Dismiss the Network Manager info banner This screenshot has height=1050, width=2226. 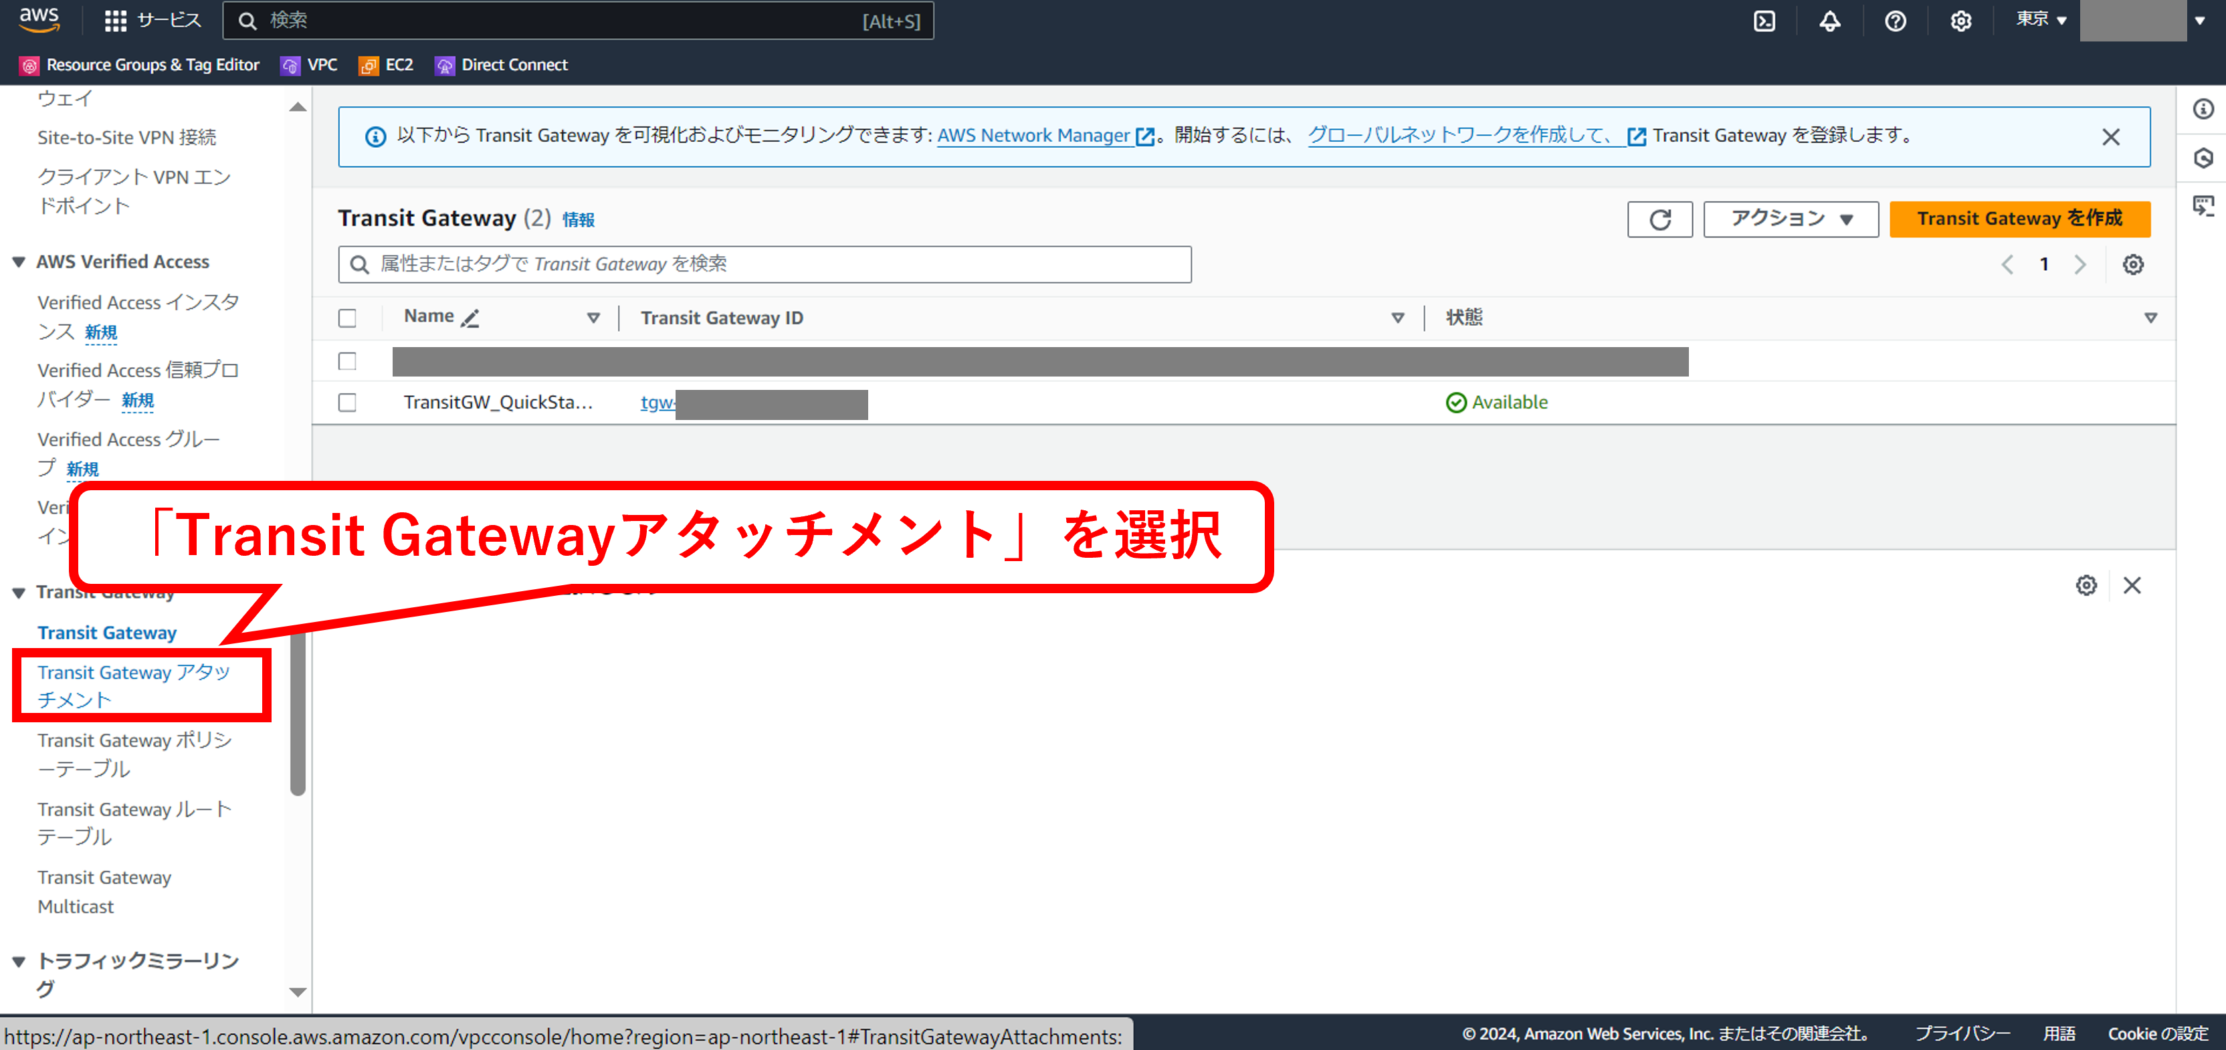tap(2110, 136)
